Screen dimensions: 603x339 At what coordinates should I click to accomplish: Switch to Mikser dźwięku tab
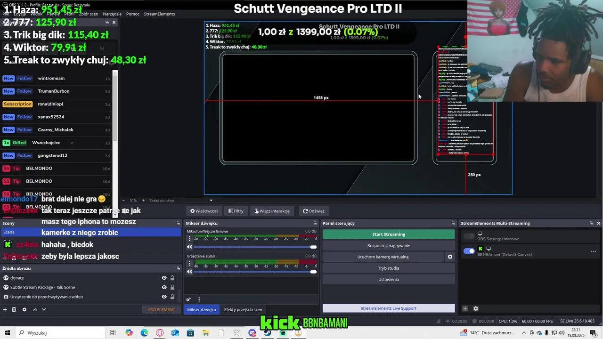pos(202,309)
